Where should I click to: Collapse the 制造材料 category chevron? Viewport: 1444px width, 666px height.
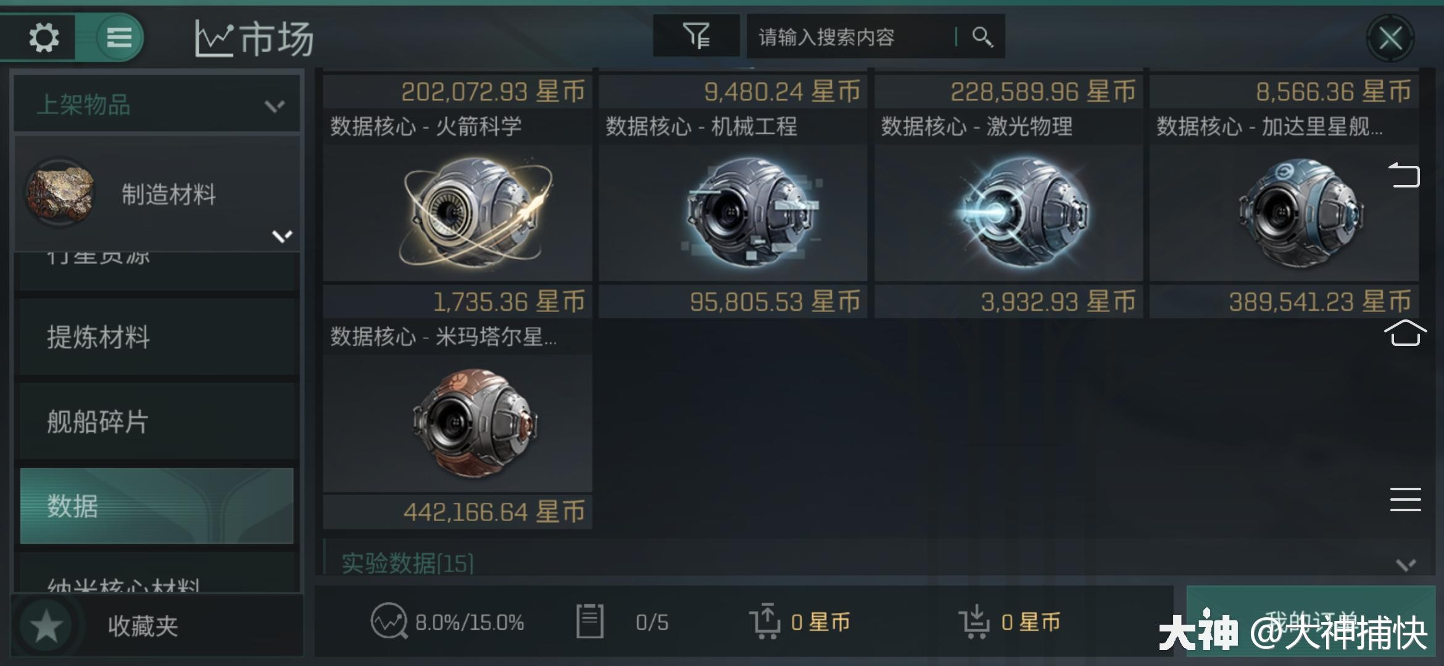point(282,236)
